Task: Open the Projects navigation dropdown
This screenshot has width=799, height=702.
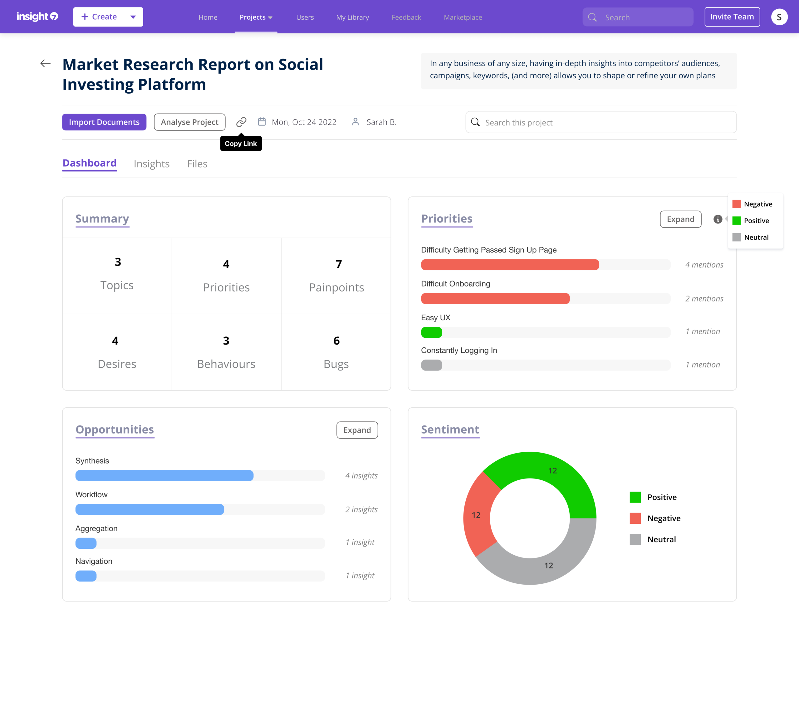Action: coord(256,17)
